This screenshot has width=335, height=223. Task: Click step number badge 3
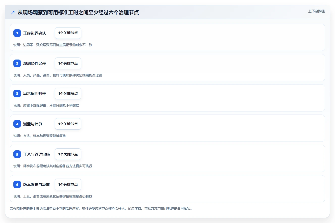point(17,94)
